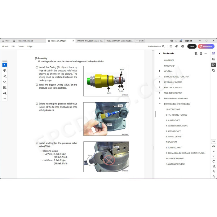Screen dimensions: 217x217
Task: Click the print icon
Action: 183,46
